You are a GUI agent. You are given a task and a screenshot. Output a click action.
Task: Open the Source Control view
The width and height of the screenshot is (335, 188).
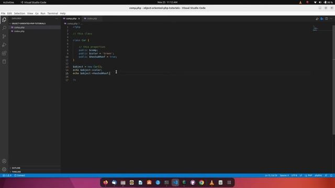(x=4, y=36)
